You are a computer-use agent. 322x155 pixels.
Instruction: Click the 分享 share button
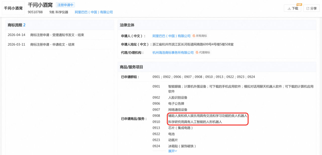pos(311,8)
